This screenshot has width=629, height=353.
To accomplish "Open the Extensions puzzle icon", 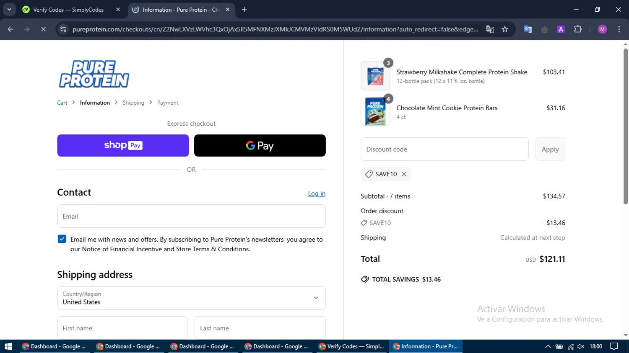I will pos(578,29).
